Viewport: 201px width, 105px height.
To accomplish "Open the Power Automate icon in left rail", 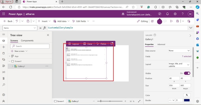I will [x=4, y=66].
